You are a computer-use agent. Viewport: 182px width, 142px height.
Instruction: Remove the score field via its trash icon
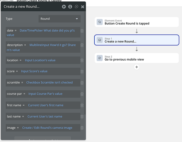click(82, 72)
